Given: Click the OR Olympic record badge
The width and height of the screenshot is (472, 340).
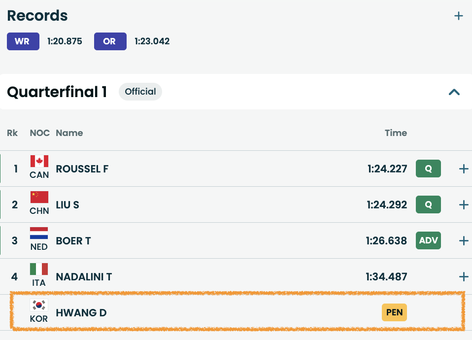Looking at the screenshot, I should [110, 41].
